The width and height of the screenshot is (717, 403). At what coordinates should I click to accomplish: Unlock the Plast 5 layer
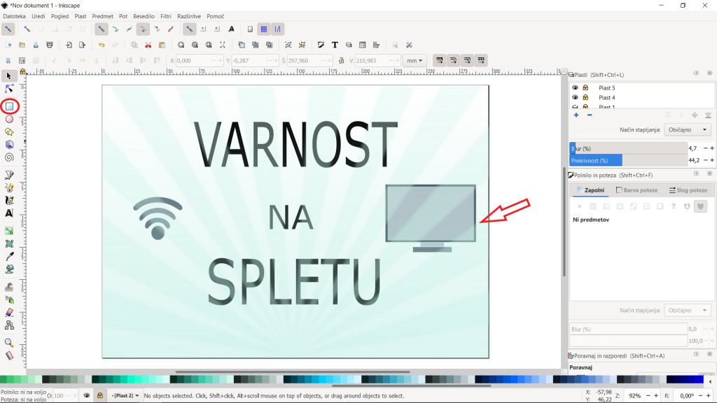(x=585, y=87)
